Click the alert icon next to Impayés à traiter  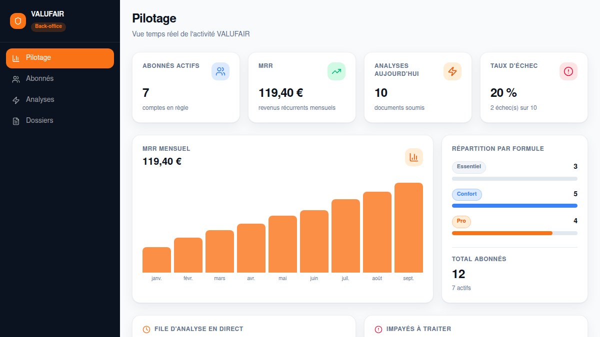[378, 330]
